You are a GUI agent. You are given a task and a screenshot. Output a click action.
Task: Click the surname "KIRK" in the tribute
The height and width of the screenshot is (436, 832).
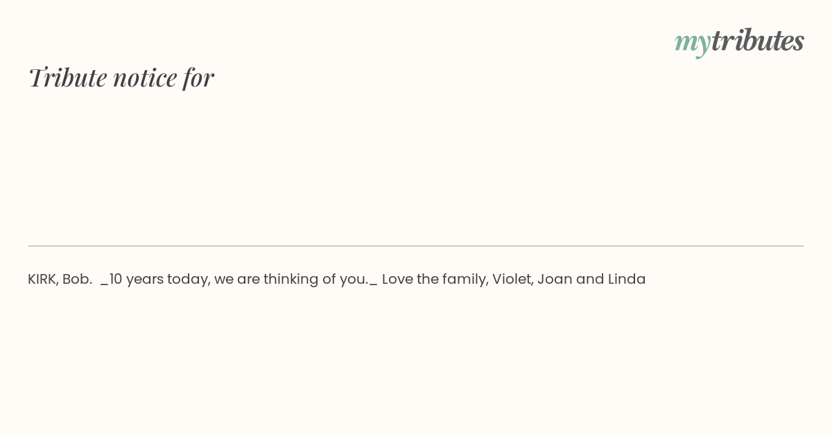42,279
